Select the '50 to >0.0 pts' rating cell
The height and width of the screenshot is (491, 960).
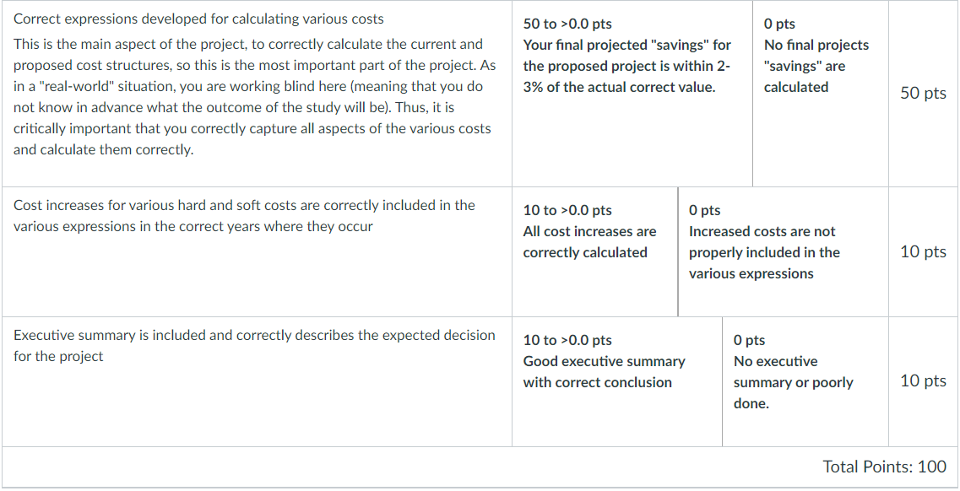632,94
